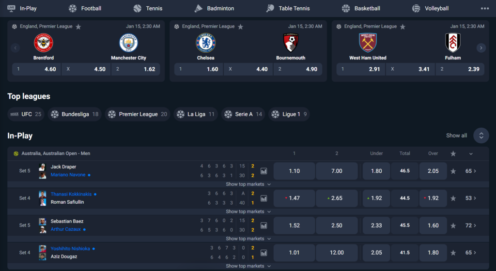This screenshot has width=496, height=271.
Task: Select the UFC league chip
Action: [26, 114]
